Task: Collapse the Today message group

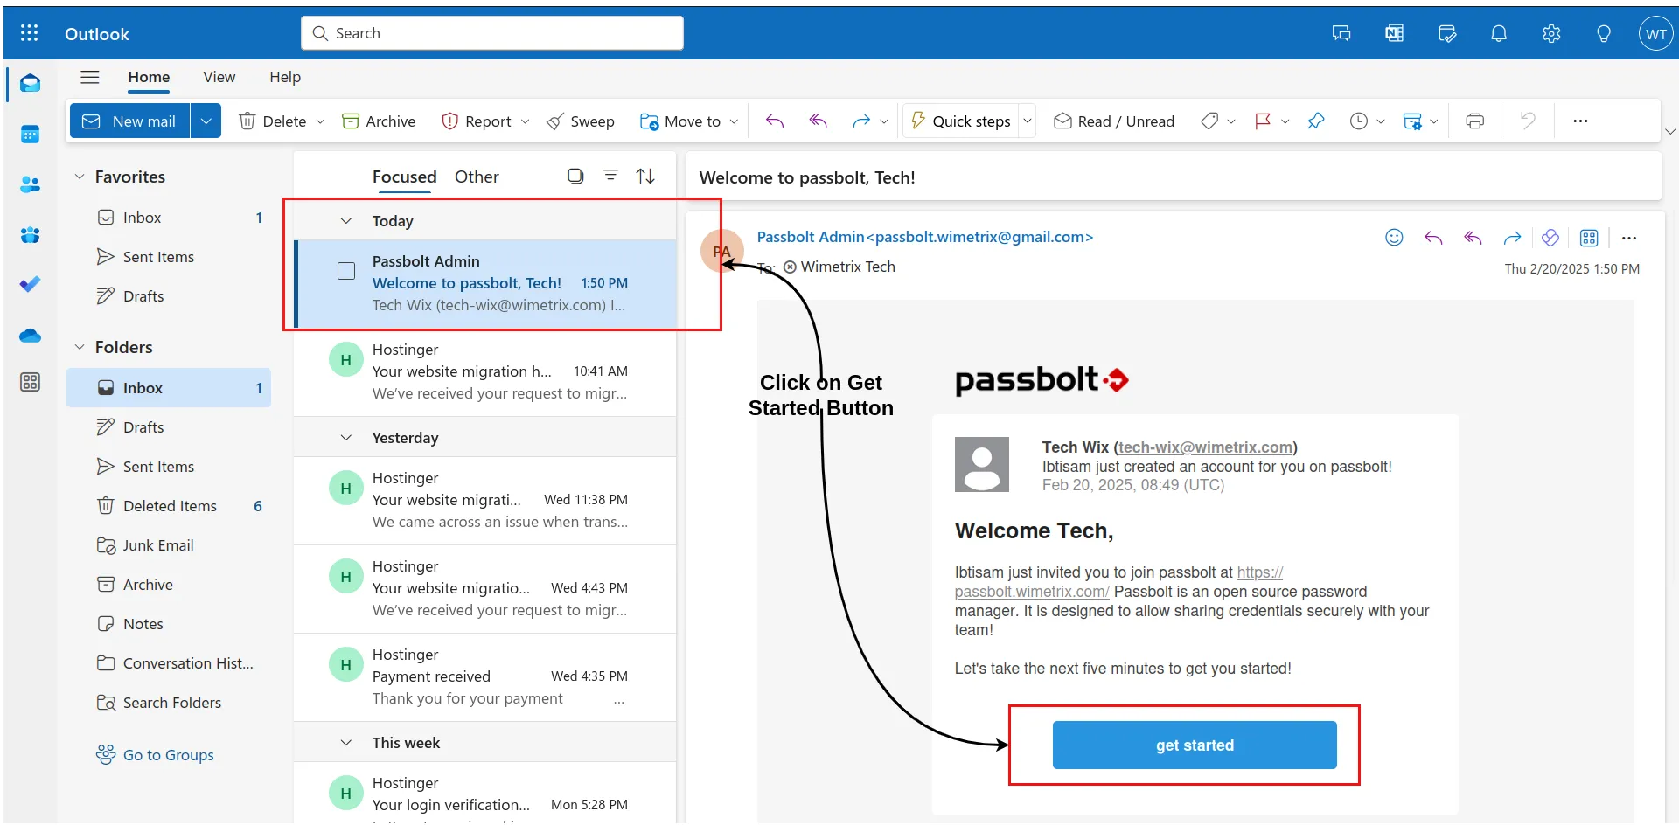Action: (x=346, y=221)
